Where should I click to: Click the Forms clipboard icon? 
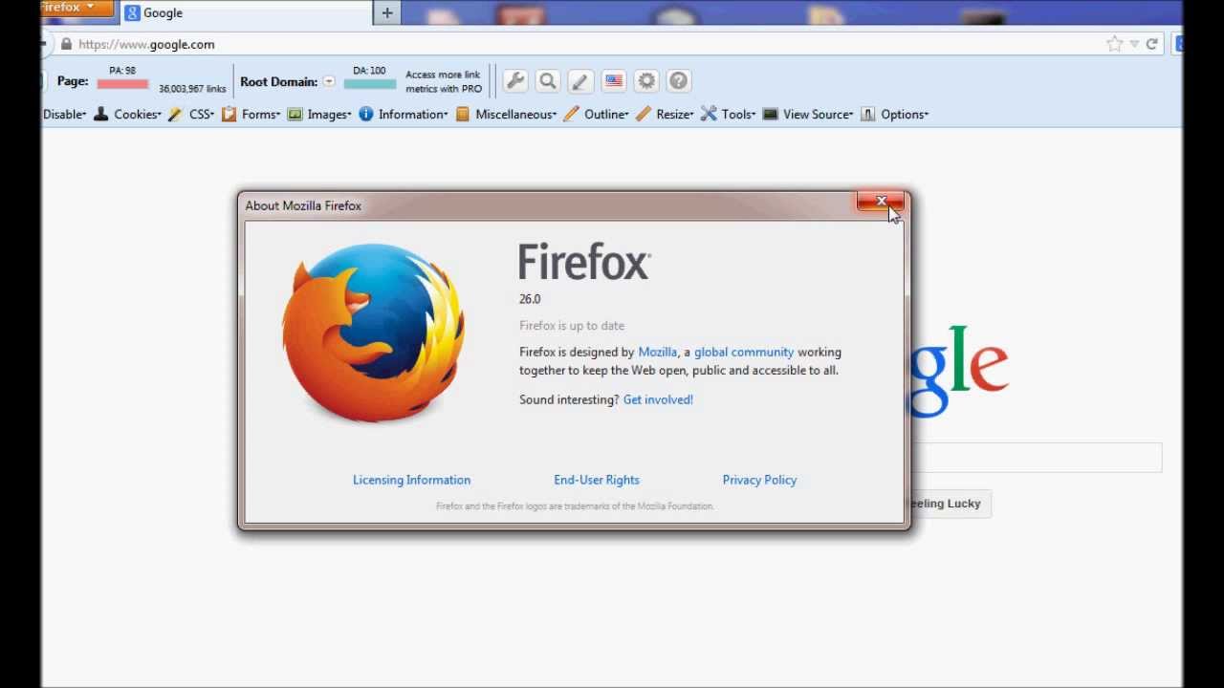(229, 114)
